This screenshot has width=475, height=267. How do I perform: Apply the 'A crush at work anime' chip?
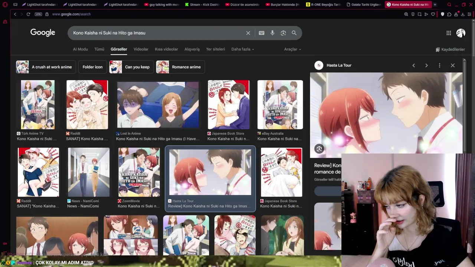pos(46,67)
